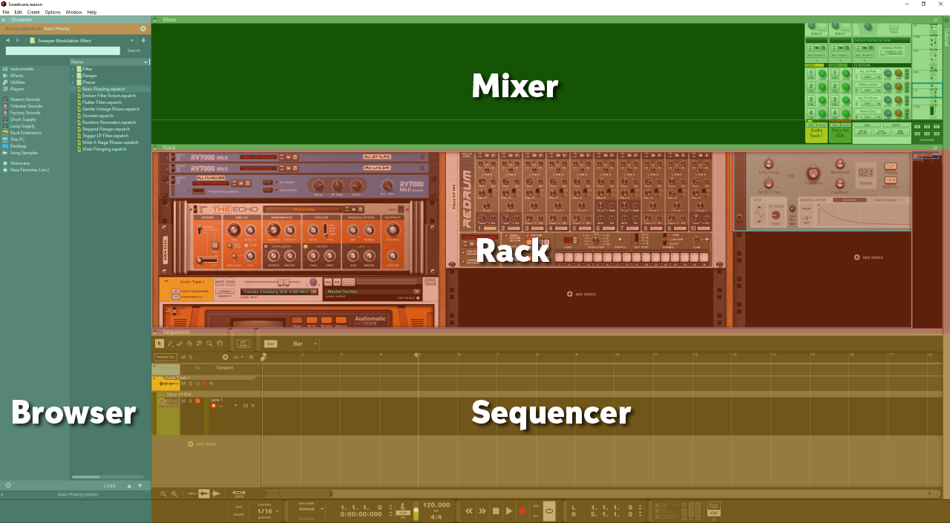The height and width of the screenshot is (523, 950).
Task: Open the Bar snap value dropdown
Action: pos(305,343)
